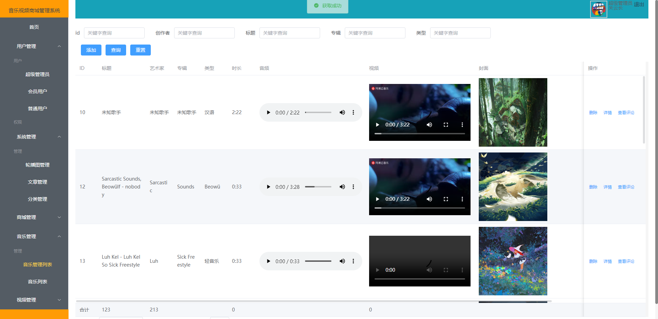Screen dimensions: 658x319
Task: Open video options menu in row 10
Action: [462, 125]
